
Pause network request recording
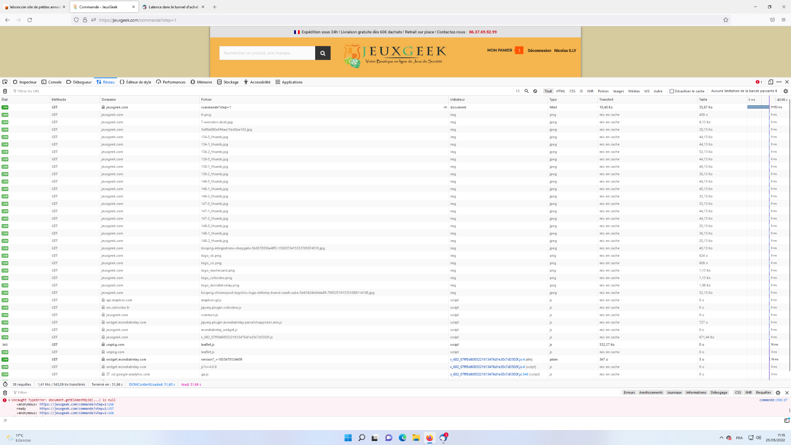[518, 91]
